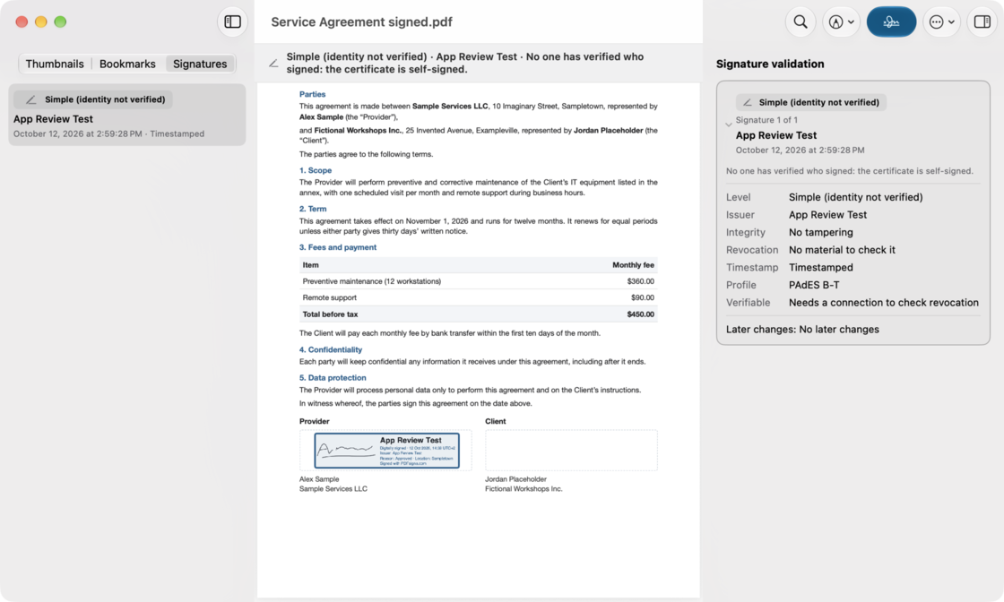
Task: Click the sidebar Simple (identity not verified) badge
Action: (93, 99)
